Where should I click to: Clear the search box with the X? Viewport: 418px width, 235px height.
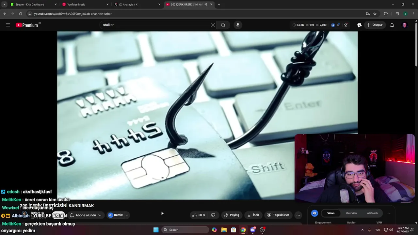[x=213, y=25]
